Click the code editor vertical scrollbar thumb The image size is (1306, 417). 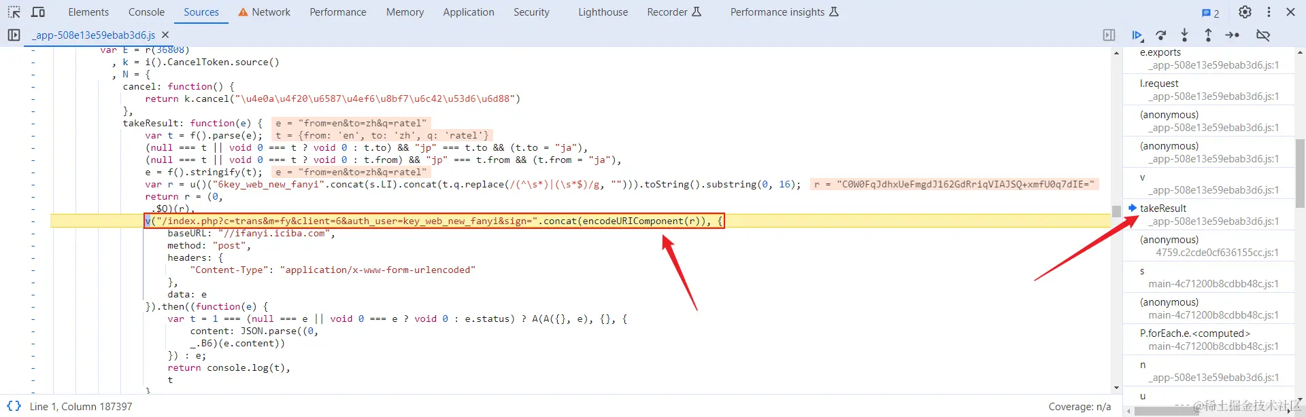pyautogui.click(x=1116, y=211)
